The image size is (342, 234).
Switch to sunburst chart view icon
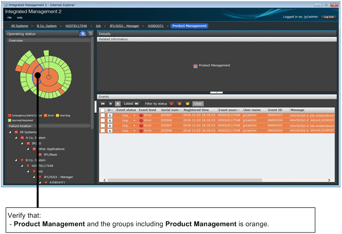coord(83,33)
